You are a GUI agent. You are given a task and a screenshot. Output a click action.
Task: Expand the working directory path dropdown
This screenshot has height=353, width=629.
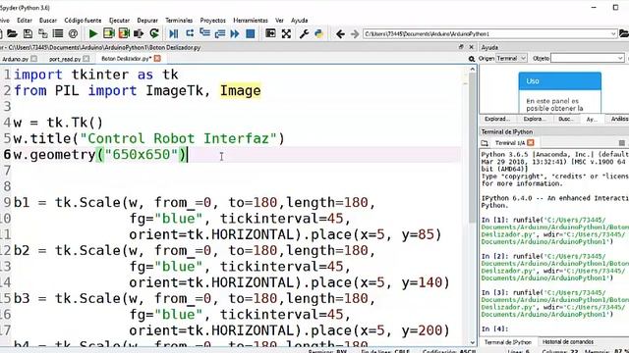[x=613, y=34]
